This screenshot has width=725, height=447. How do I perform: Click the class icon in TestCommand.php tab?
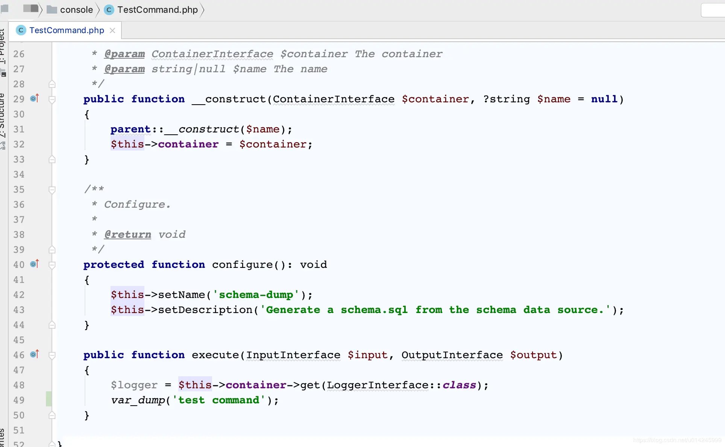pyautogui.click(x=21, y=30)
